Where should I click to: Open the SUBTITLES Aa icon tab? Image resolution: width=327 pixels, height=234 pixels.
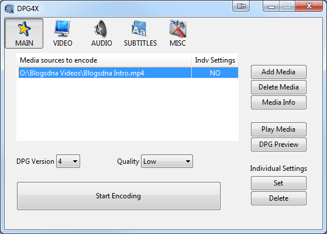click(140, 33)
